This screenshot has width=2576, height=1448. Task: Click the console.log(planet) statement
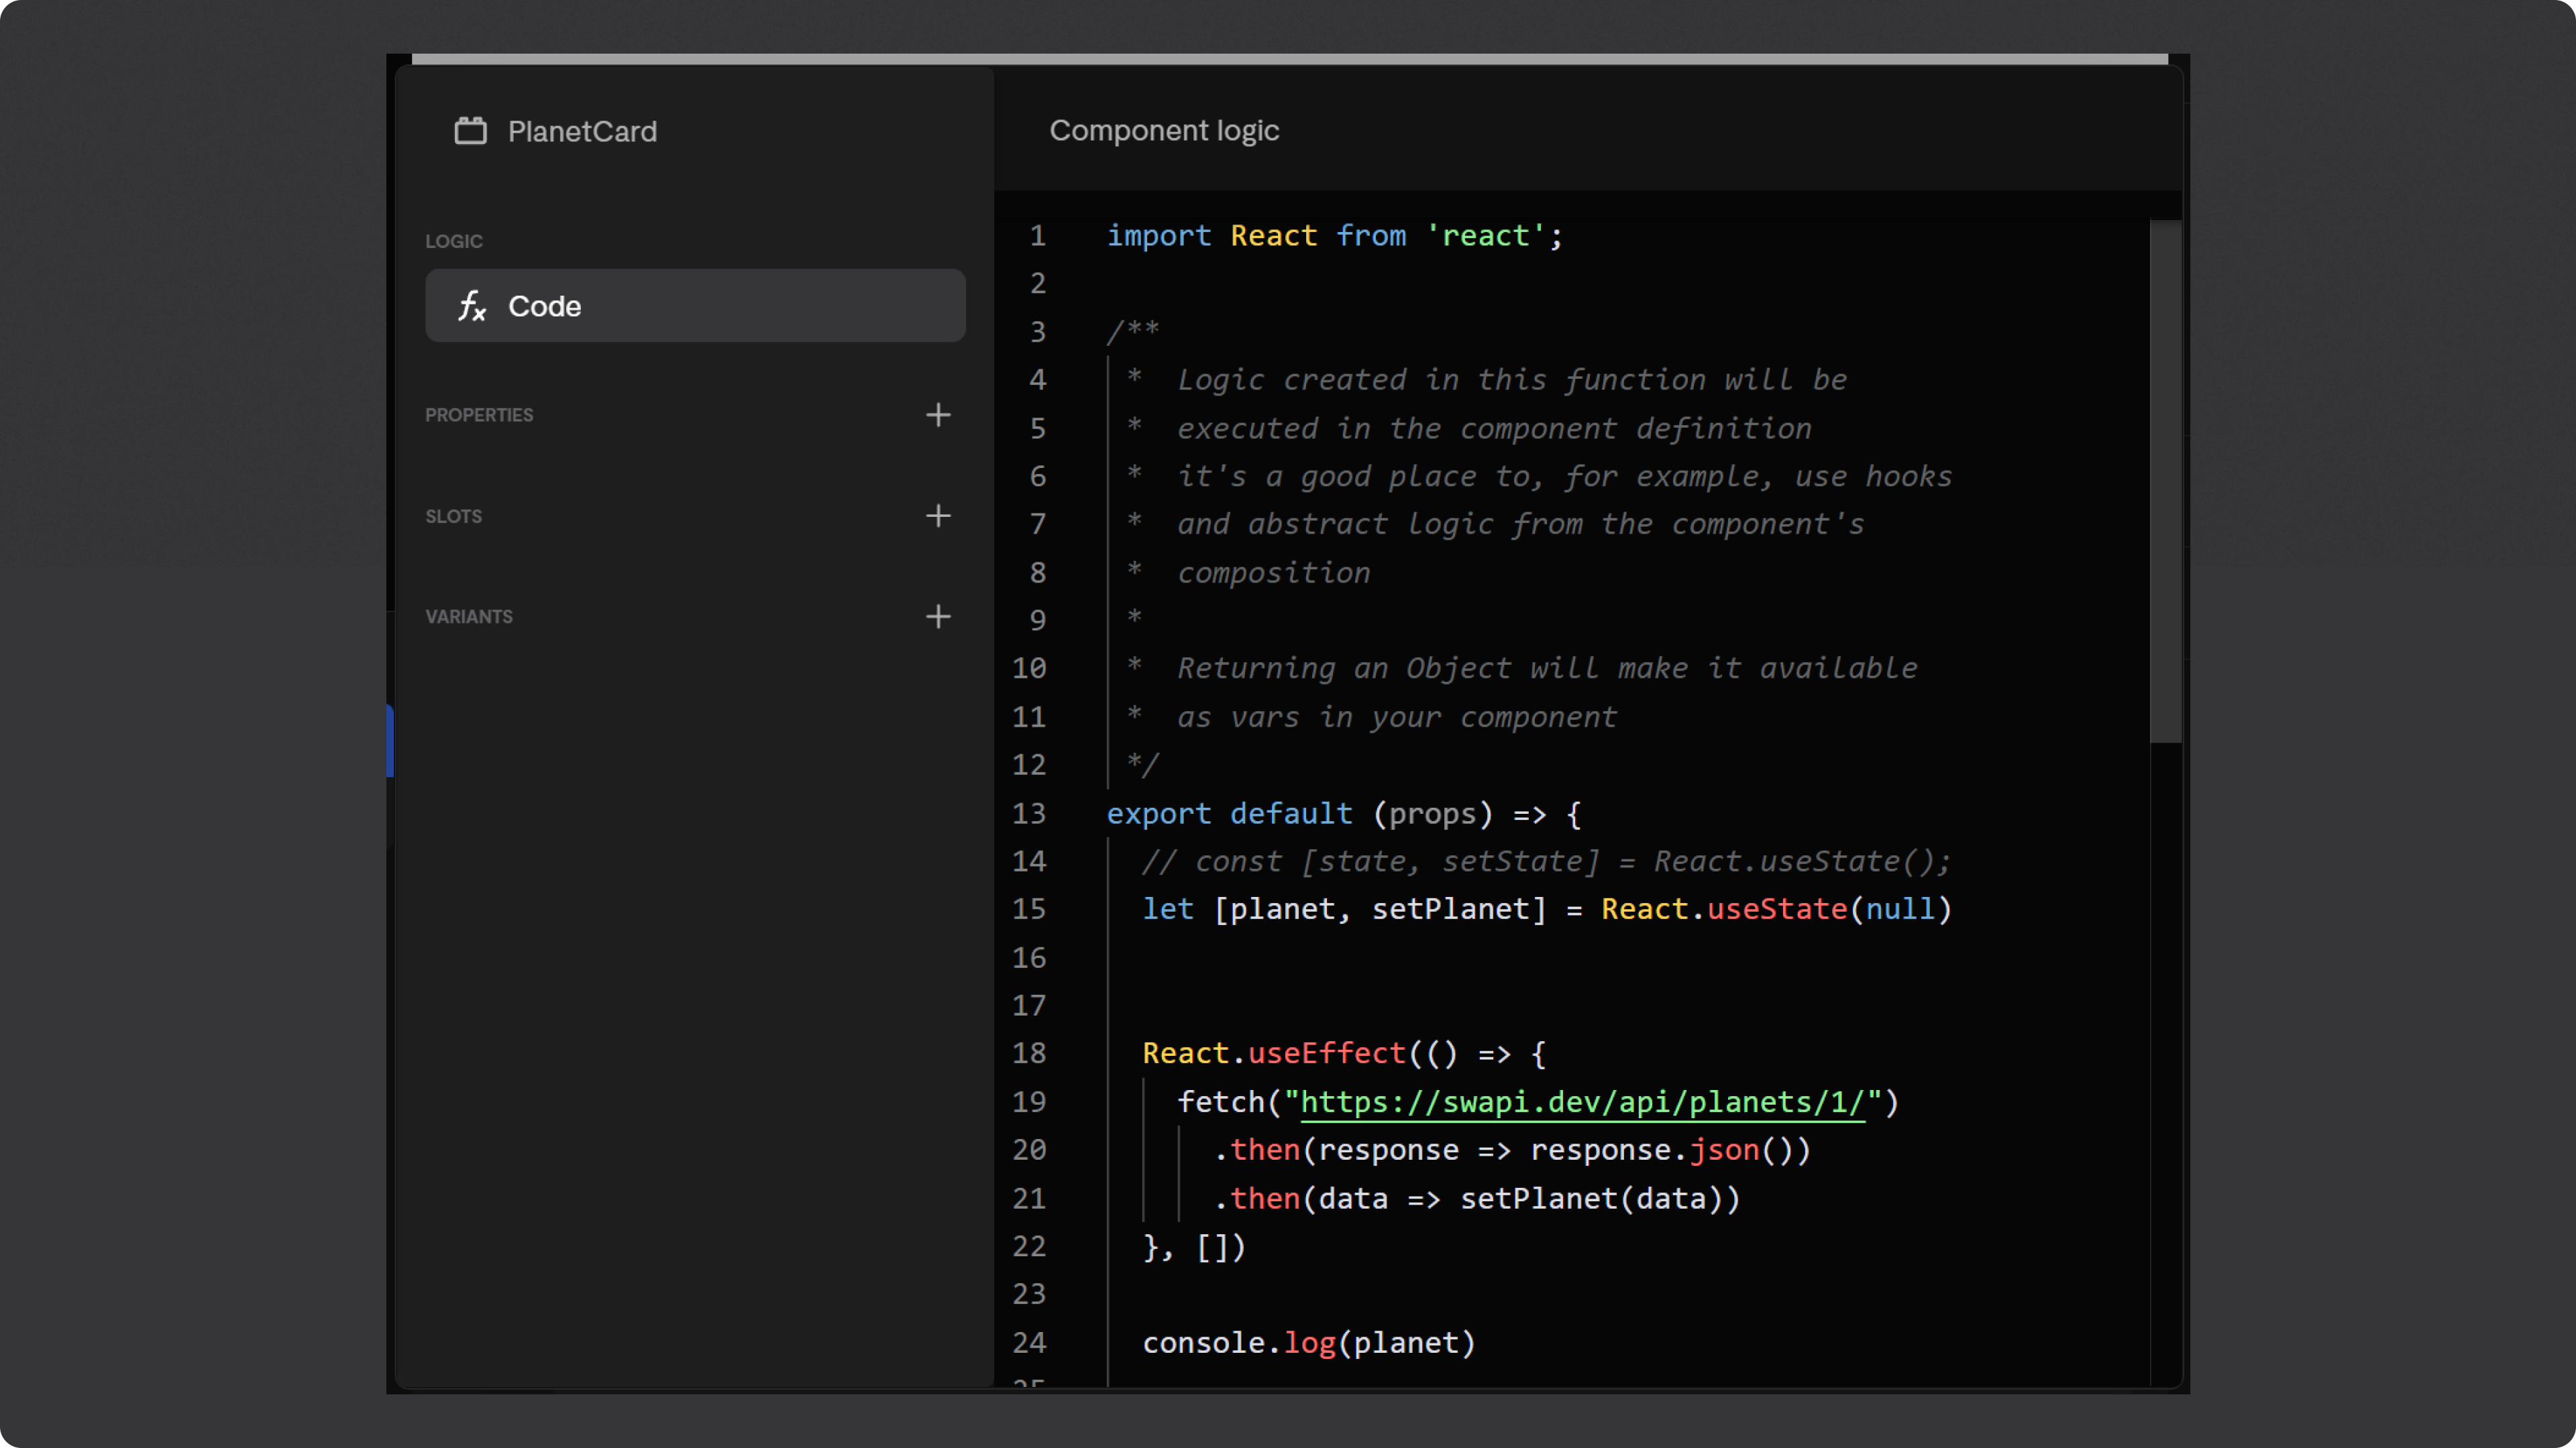pos(1308,1343)
